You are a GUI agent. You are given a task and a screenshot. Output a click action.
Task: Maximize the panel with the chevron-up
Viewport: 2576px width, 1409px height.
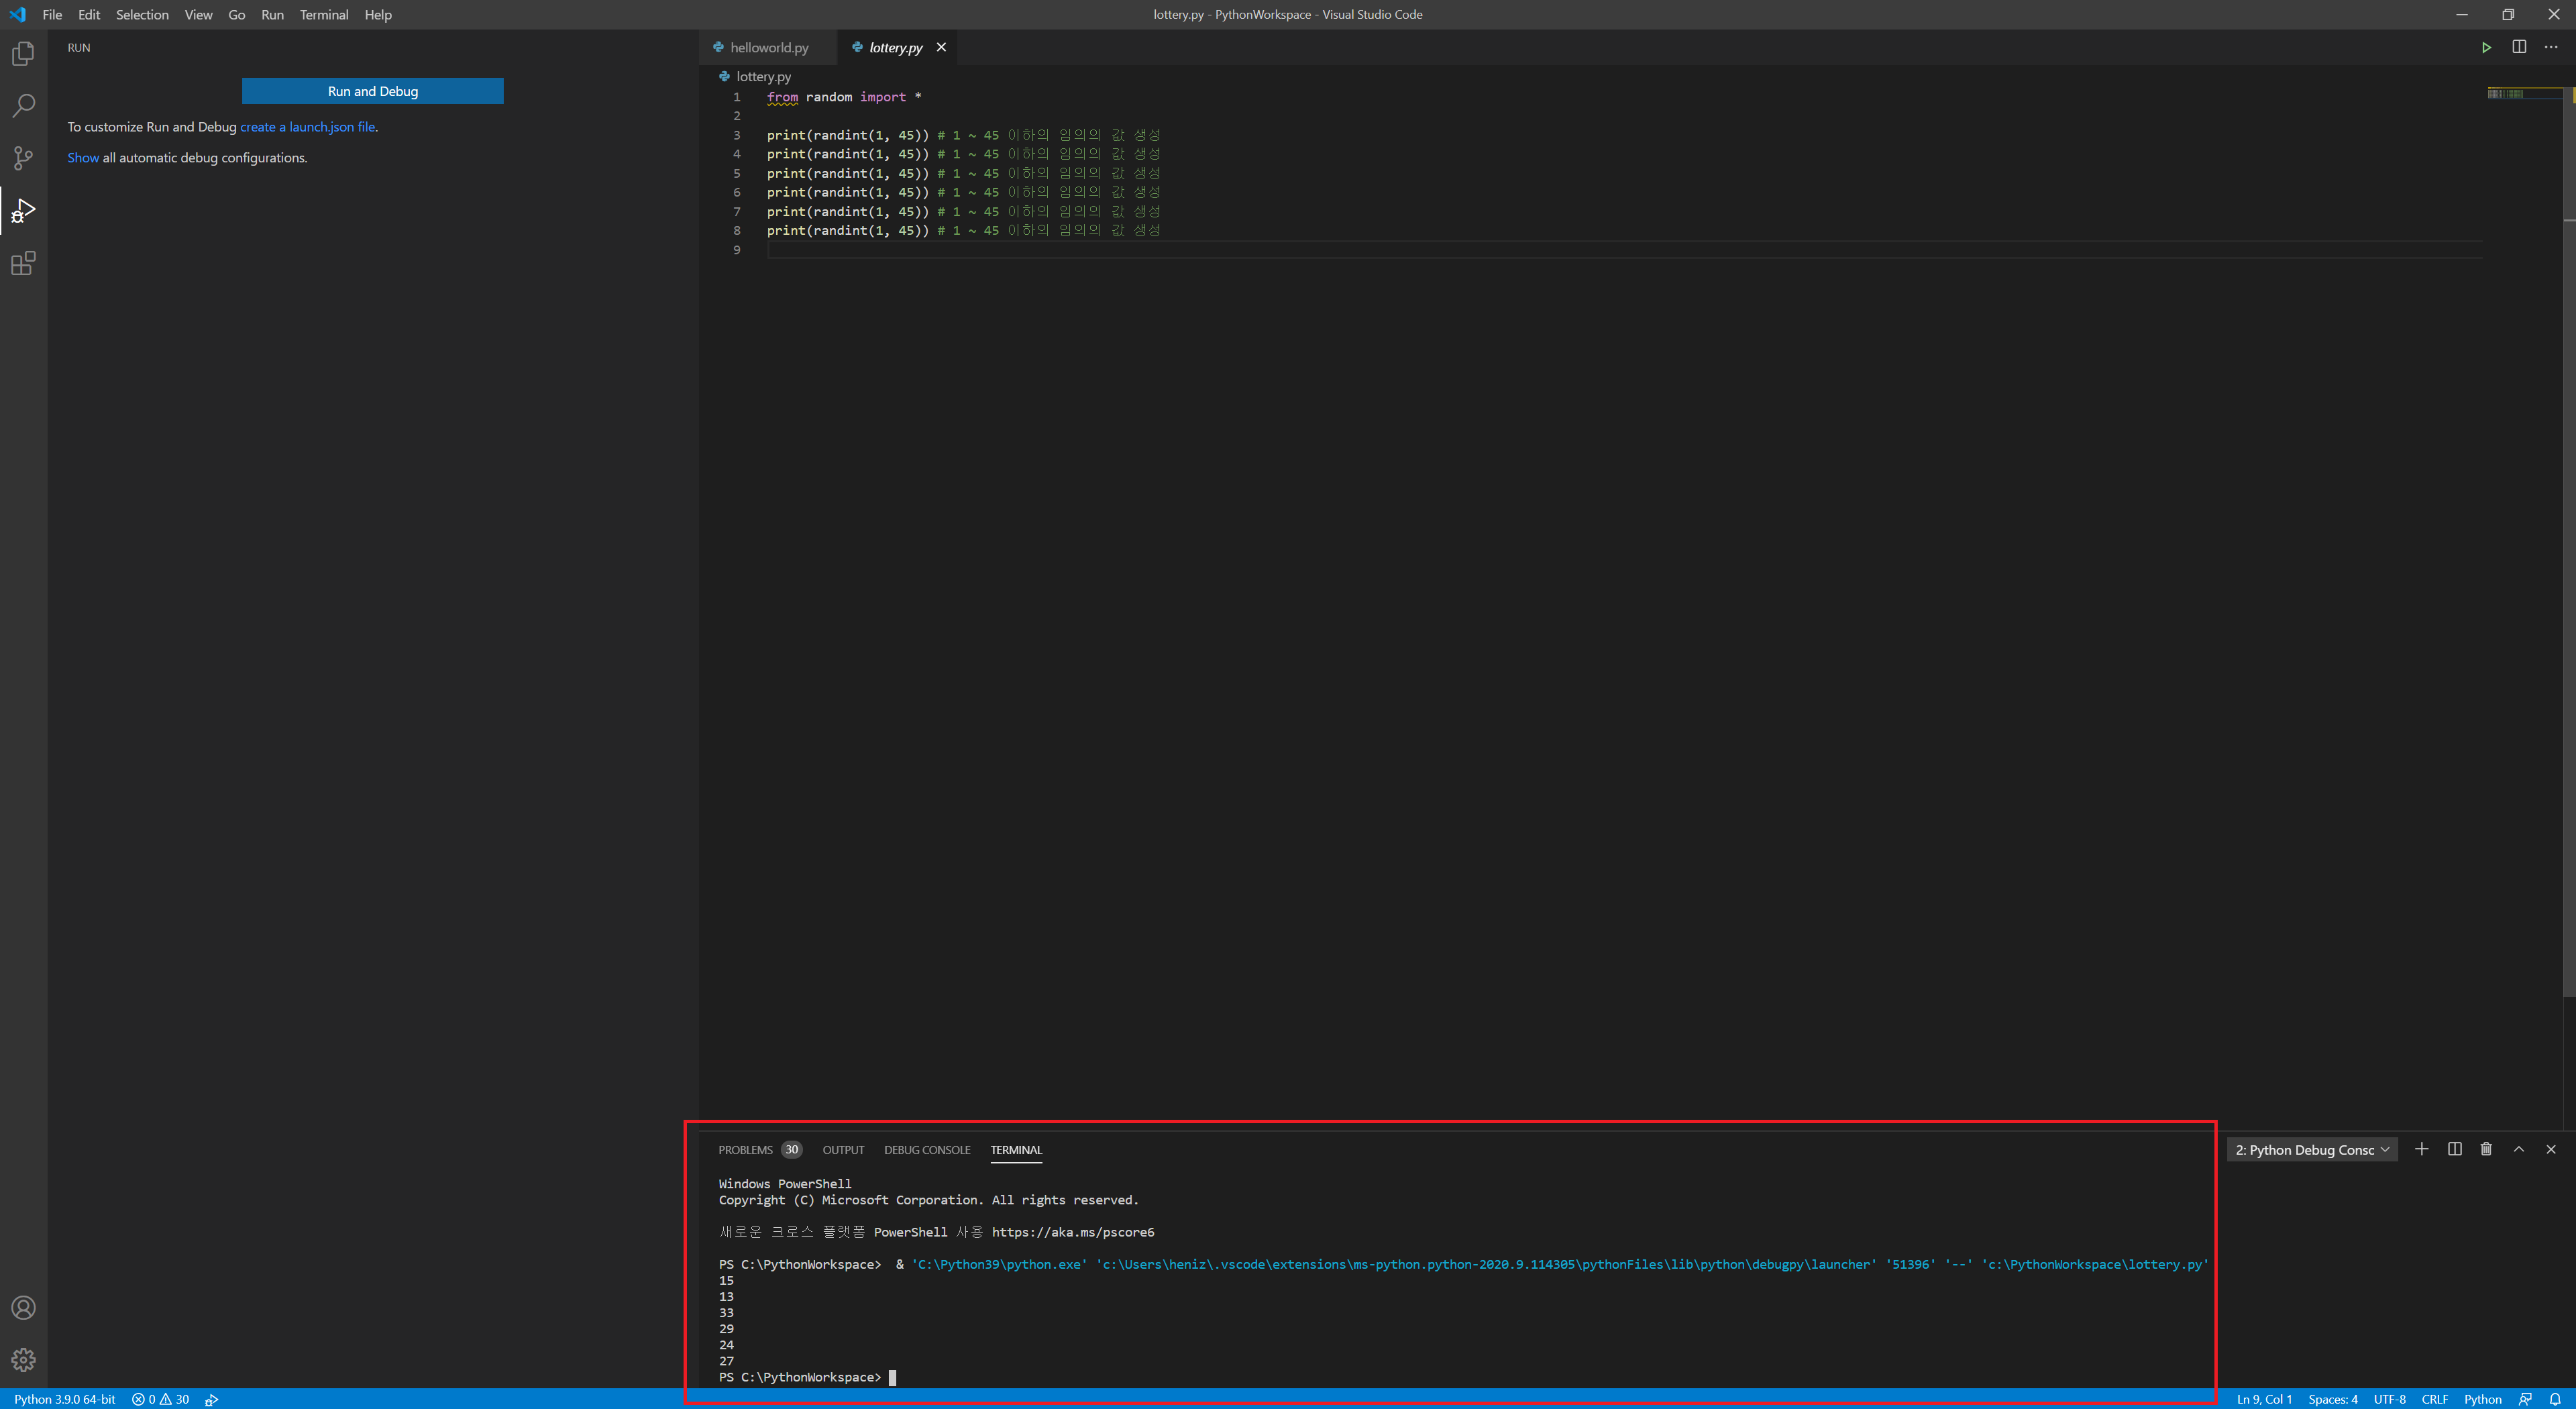(2519, 1149)
